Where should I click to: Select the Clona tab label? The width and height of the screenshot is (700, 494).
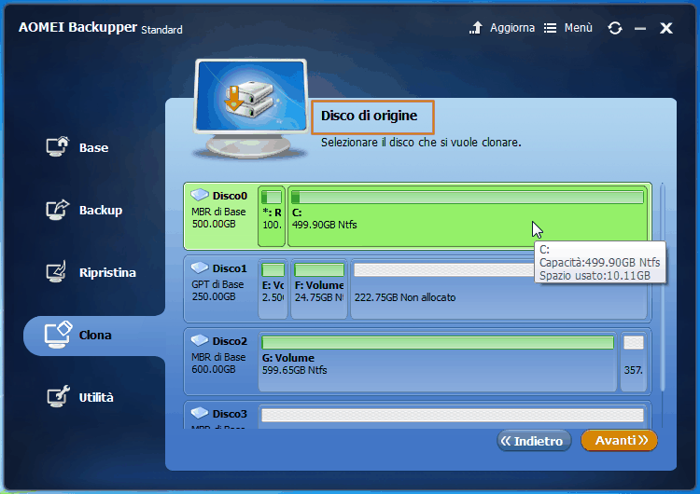point(95,335)
